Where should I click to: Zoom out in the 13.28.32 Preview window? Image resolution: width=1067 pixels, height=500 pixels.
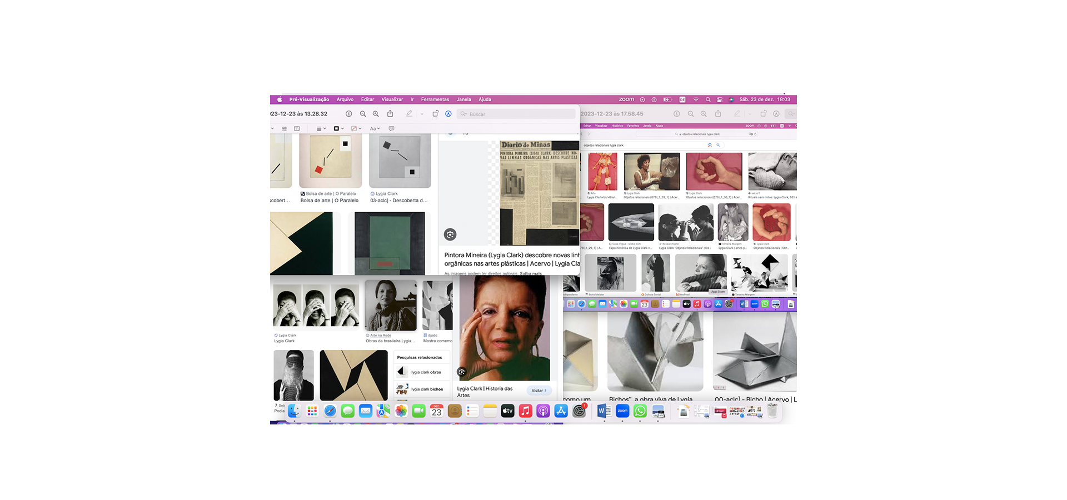[x=363, y=114]
